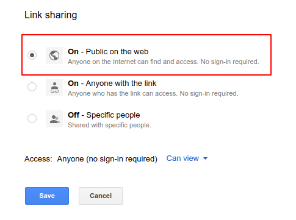Open the Can view permission dropdown
The image size is (296, 220).
(x=187, y=158)
